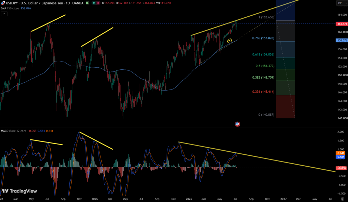Click the red -0.058 histogram value label
348x202 pixels.
tap(341, 168)
